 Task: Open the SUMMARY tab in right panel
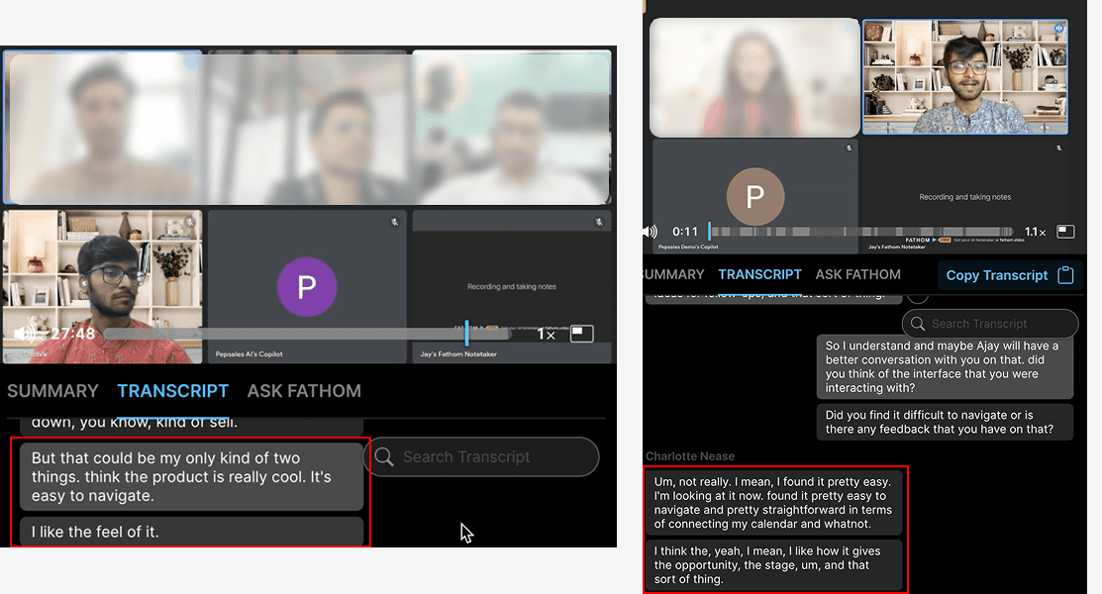tap(673, 274)
